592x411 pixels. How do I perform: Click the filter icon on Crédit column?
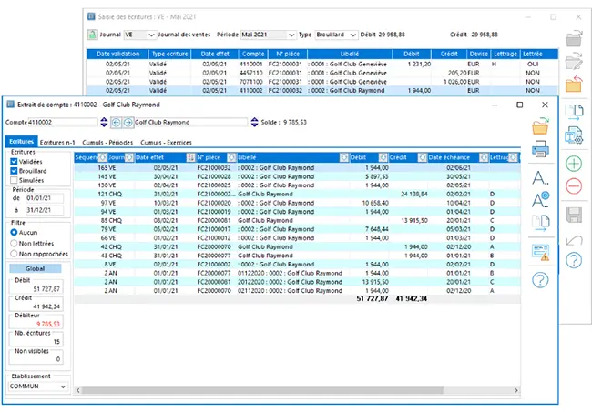423,157
